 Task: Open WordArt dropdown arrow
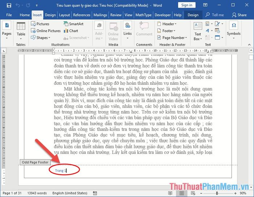tap(212, 31)
